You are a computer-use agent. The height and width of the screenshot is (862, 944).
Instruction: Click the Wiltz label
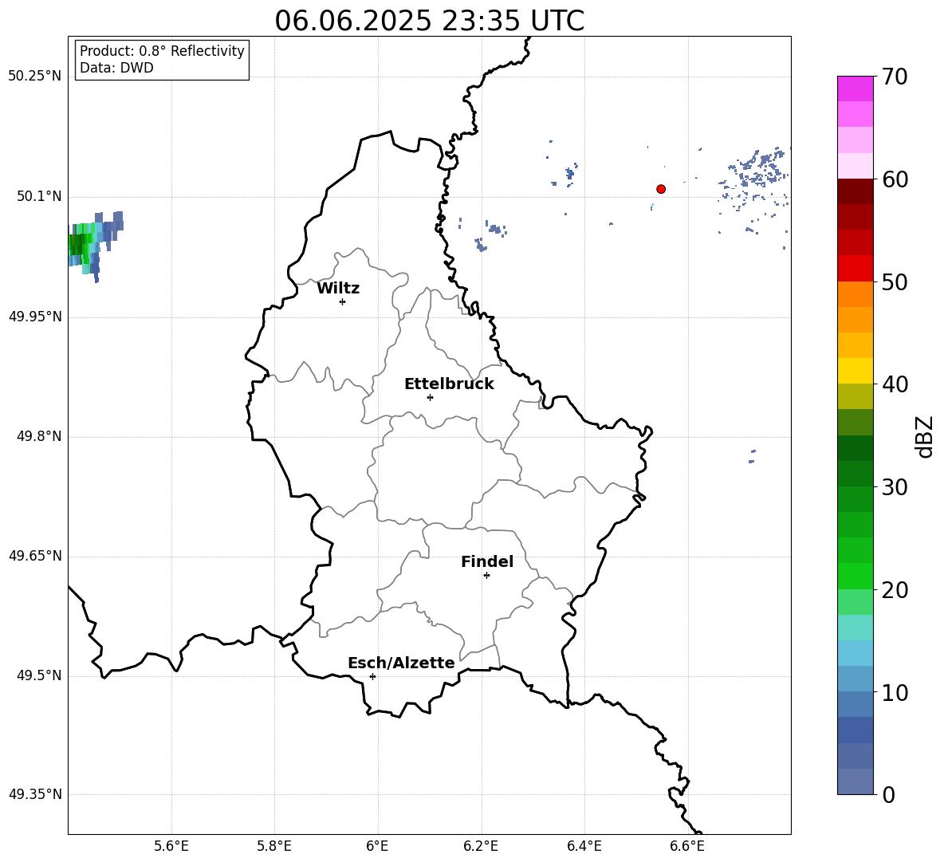pyautogui.click(x=338, y=289)
